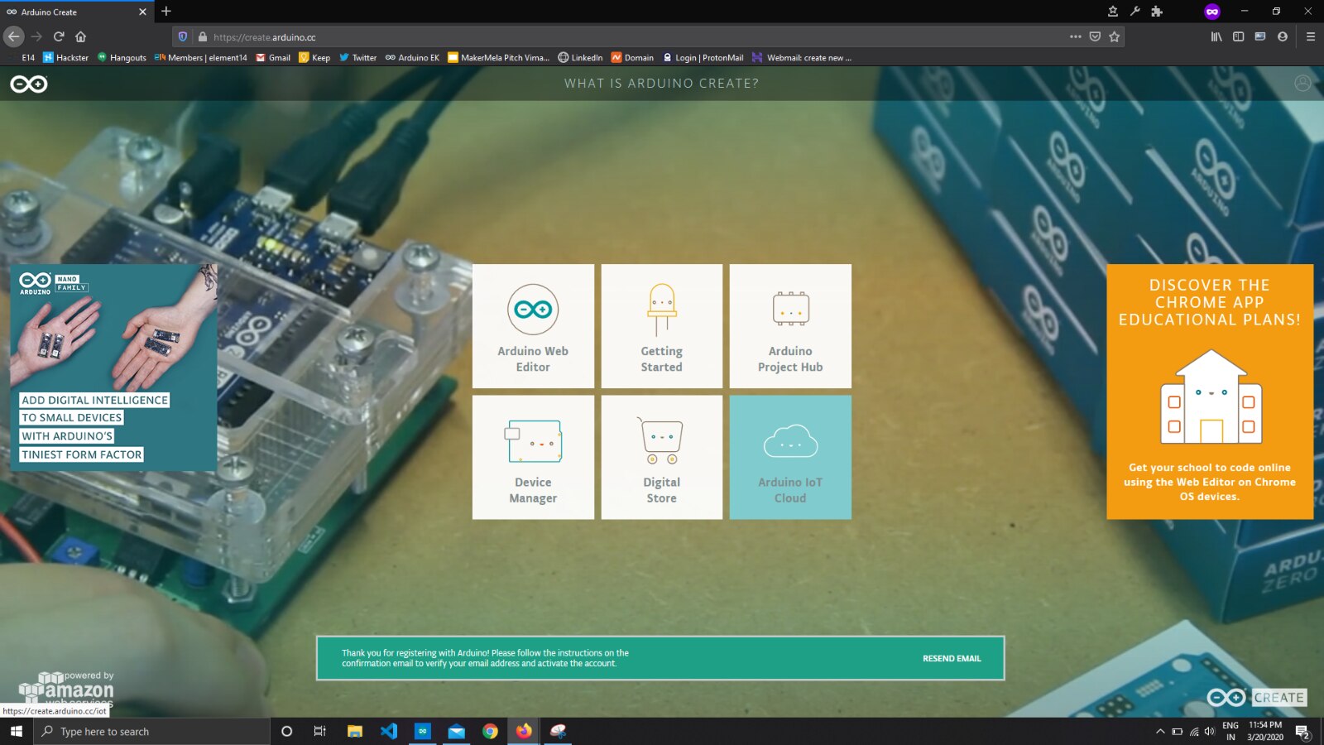
Task: Open the Firefox Library icon
Action: coord(1216,36)
